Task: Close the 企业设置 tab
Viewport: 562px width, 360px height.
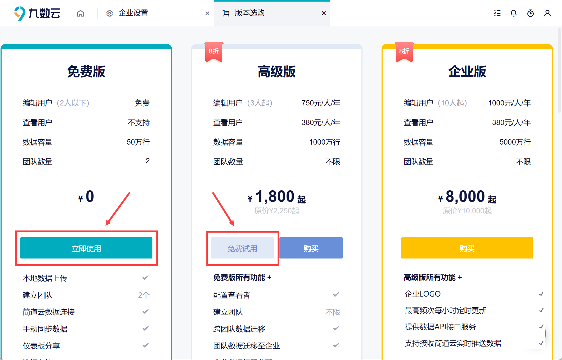Action: click(207, 13)
